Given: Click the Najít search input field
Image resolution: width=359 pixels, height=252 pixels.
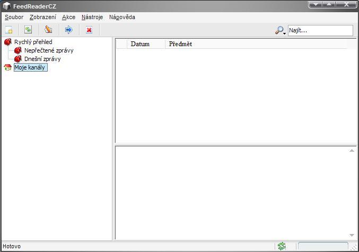Looking at the screenshot, I should [320, 30].
